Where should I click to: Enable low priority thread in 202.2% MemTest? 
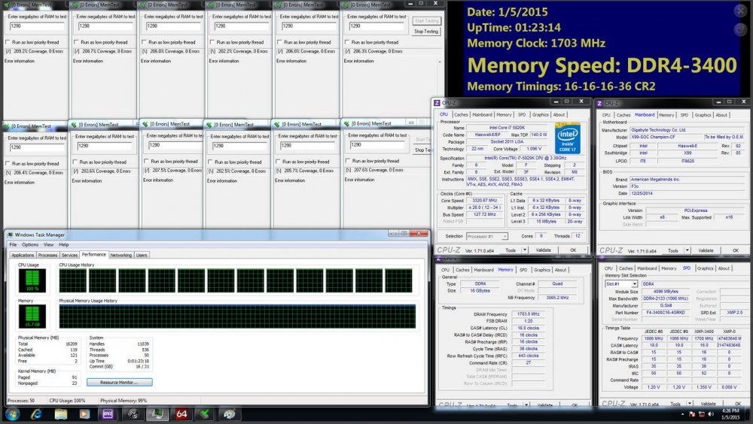click(212, 42)
